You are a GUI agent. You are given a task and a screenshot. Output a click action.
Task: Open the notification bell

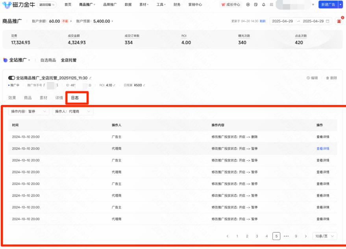click(x=264, y=5)
